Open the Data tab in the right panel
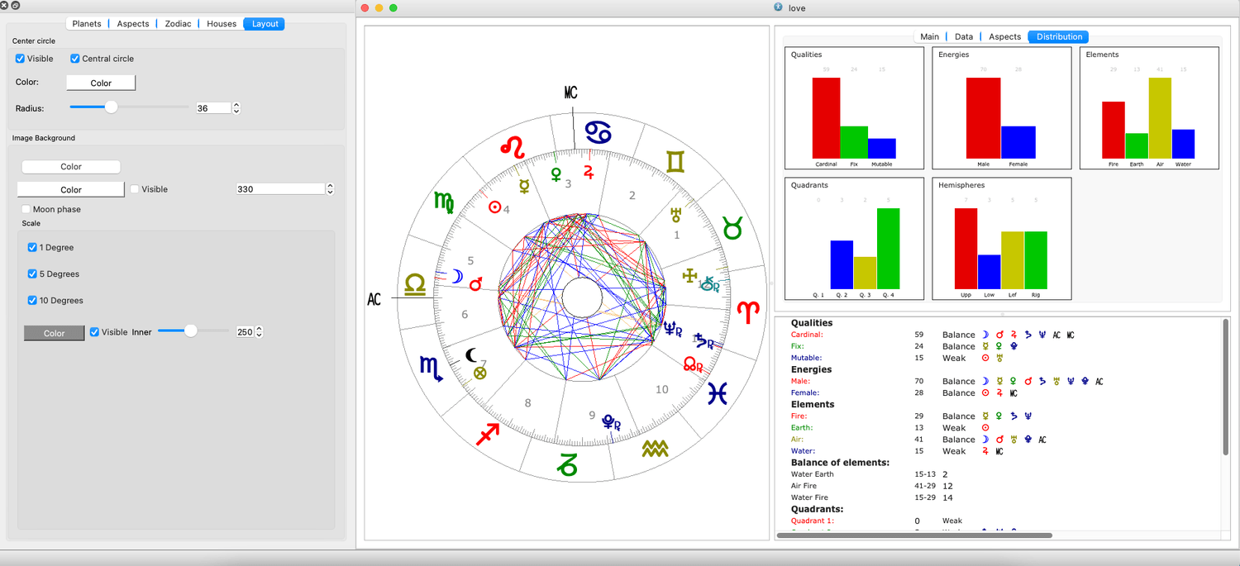The height and width of the screenshot is (566, 1240). pyautogui.click(x=964, y=36)
